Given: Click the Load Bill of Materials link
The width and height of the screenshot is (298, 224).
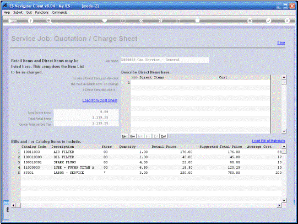Looking at the screenshot, I should (x=268, y=141).
